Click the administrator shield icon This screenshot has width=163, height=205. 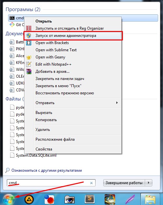[x=29, y=36]
